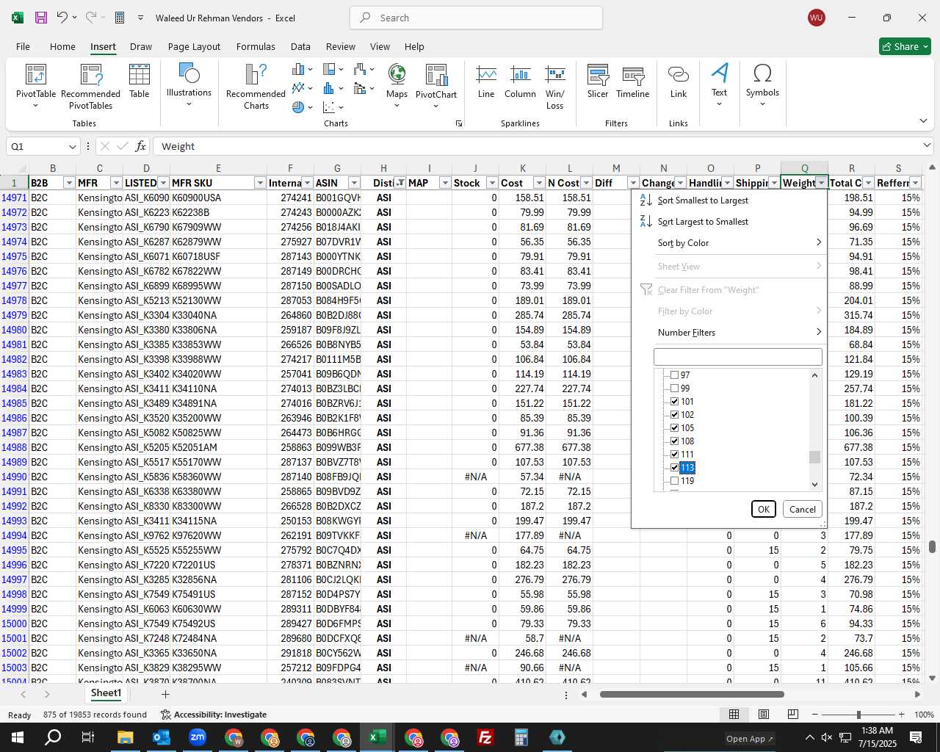This screenshot has width=940, height=752.
Task: Open the MFR SKU filter dropdown
Action: pos(260,183)
